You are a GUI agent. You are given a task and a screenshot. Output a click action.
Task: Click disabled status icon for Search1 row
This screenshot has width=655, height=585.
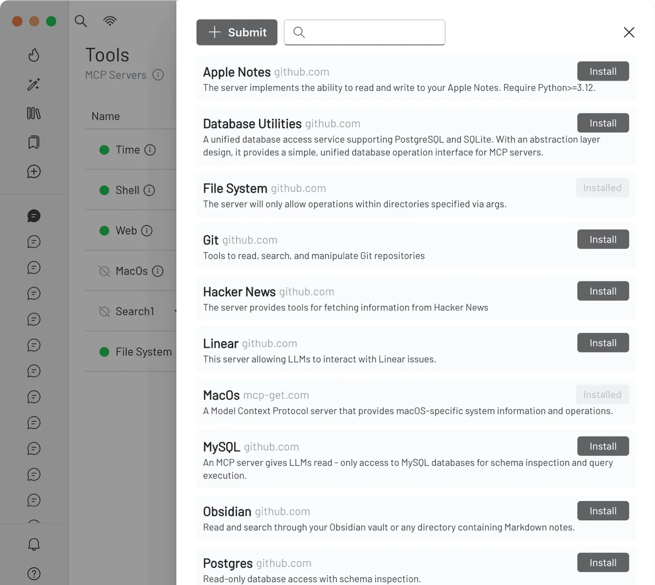click(x=104, y=311)
